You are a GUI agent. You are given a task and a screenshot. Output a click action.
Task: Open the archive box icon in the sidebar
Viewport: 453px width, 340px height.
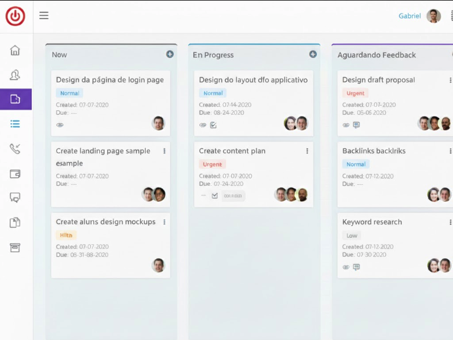click(x=15, y=247)
